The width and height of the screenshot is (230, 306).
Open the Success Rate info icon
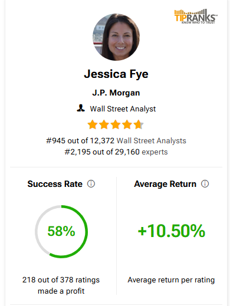pos(91,184)
